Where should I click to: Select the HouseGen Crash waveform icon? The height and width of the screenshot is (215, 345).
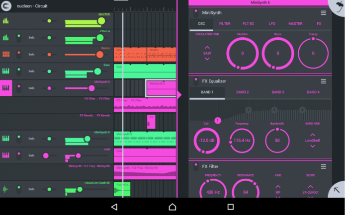pyautogui.click(x=6, y=189)
